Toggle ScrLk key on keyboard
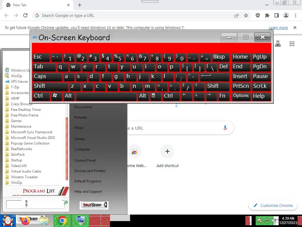Image resolution: width=302 pixels, height=227 pixels. (x=261, y=86)
